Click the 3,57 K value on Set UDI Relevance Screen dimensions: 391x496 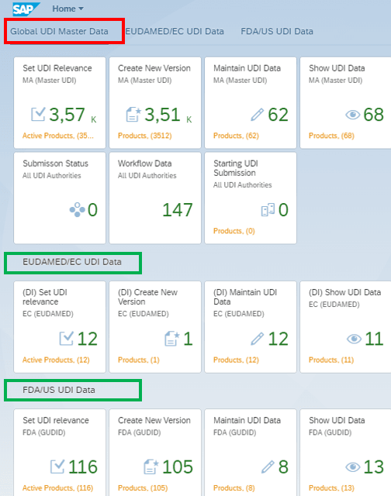coord(73,115)
